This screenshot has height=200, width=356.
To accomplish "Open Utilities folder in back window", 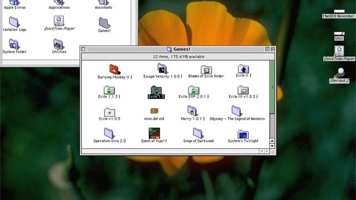I will (x=58, y=44).
